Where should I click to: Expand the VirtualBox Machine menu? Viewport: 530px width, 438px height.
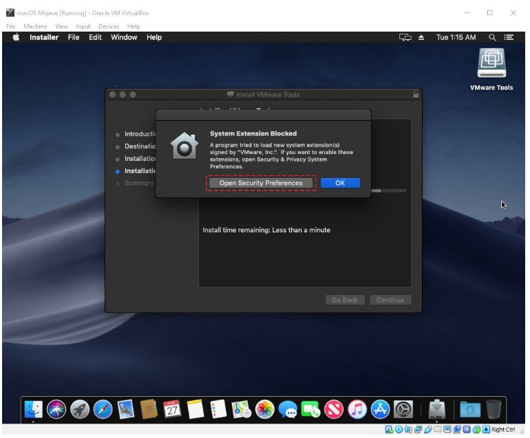tap(35, 26)
